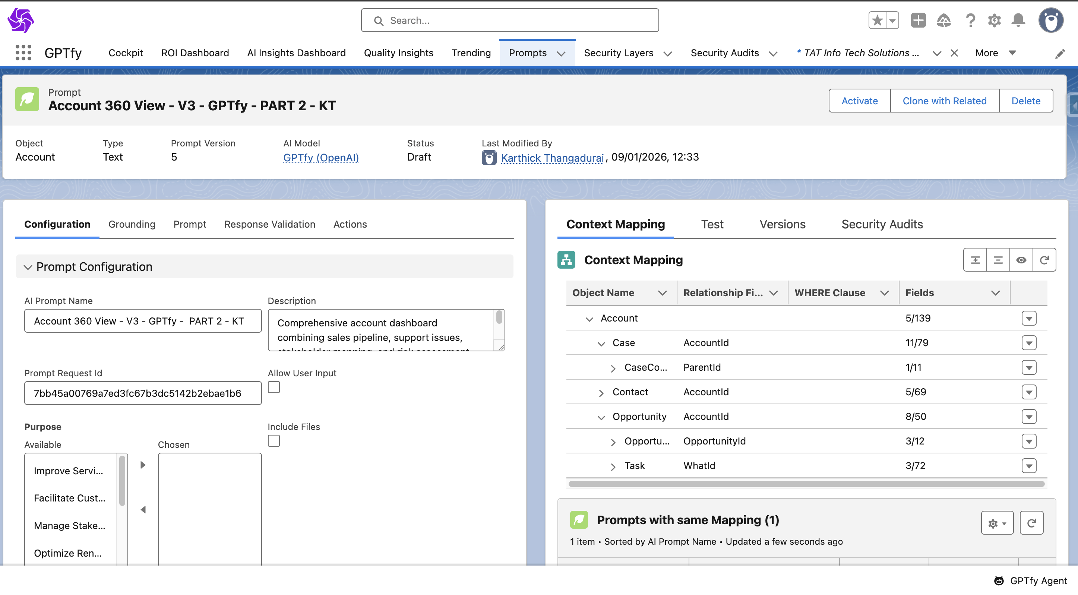Click the notifications bell icon

[x=1018, y=20]
